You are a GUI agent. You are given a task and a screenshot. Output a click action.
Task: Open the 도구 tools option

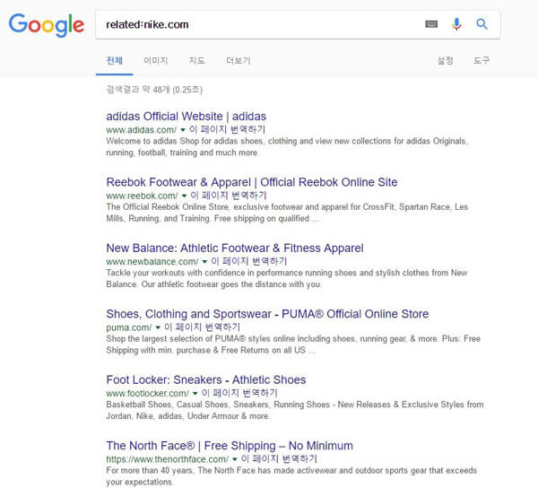[x=482, y=61]
